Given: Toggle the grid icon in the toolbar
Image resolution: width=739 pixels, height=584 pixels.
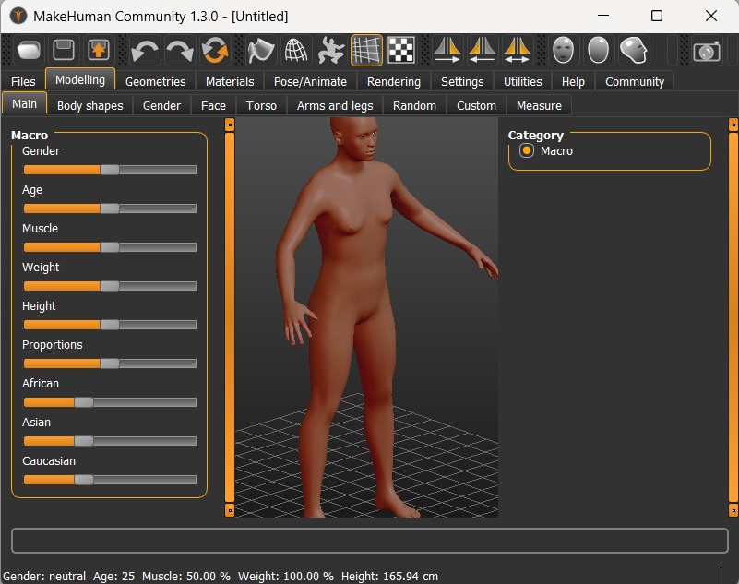Looking at the screenshot, I should coord(366,50).
